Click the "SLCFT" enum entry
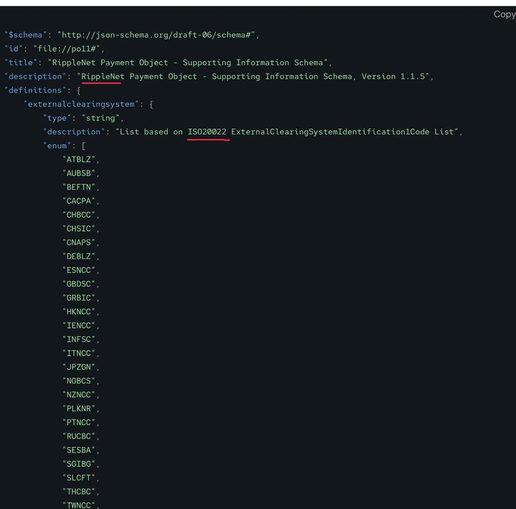The height and width of the screenshot is (509, 516). pyautogui.click(x=79, y=478)
